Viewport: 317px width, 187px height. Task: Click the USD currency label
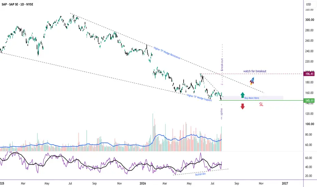308,4
